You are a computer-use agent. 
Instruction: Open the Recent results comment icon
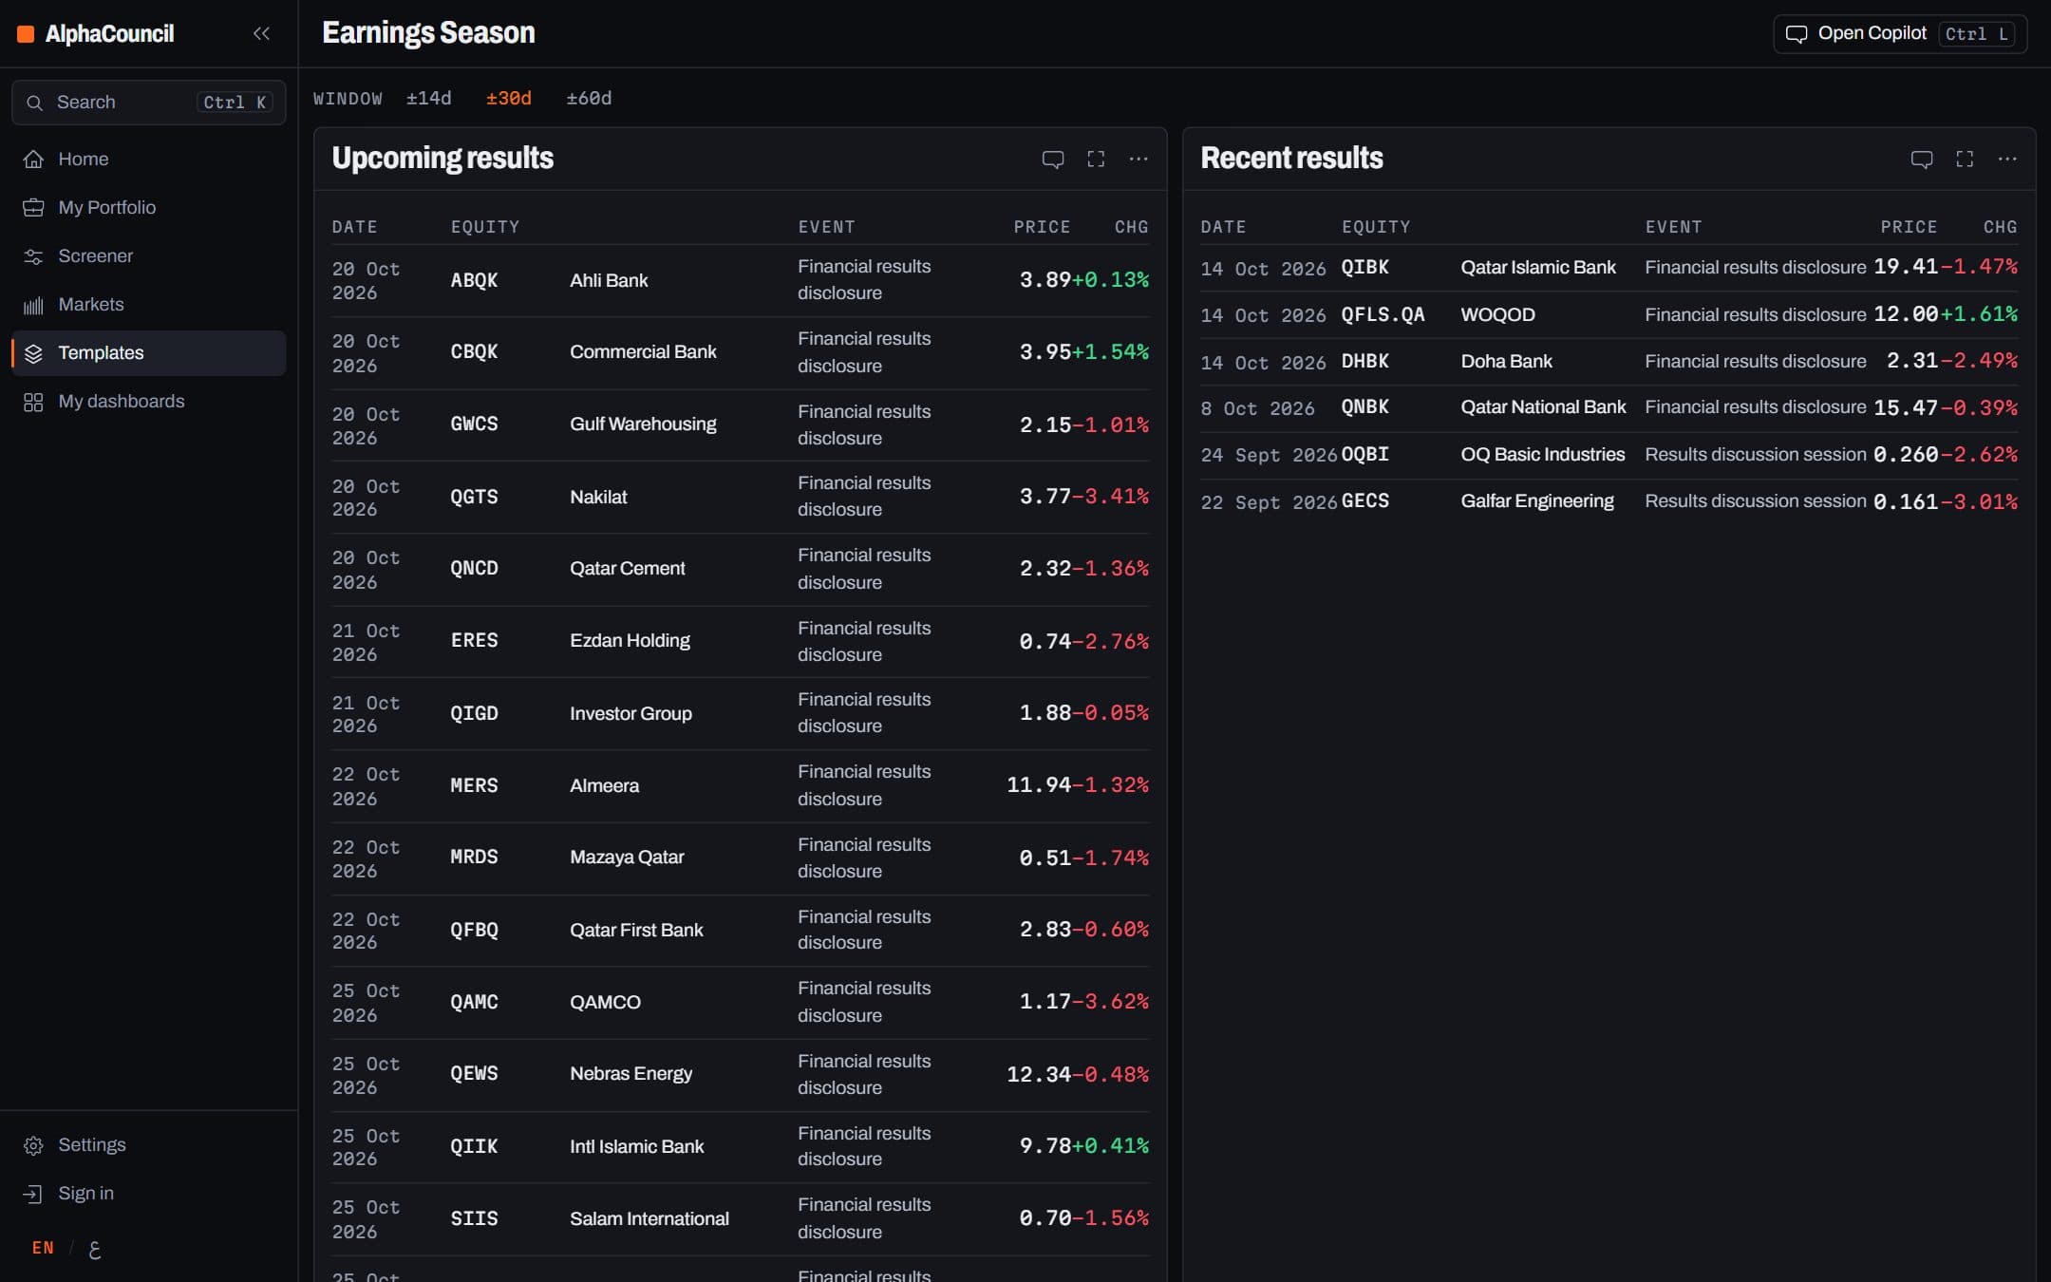point(1921,159)
